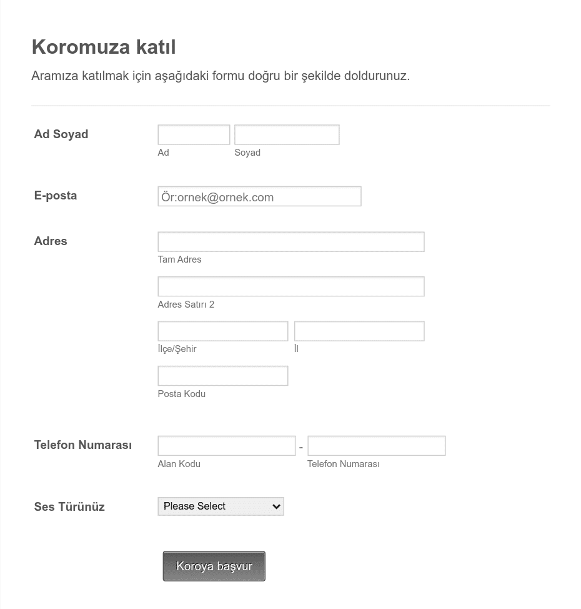The image size is (581, 609).
Task: Expand the dropdown arrow next to Please Select
Action: click(x=276, y=506)
